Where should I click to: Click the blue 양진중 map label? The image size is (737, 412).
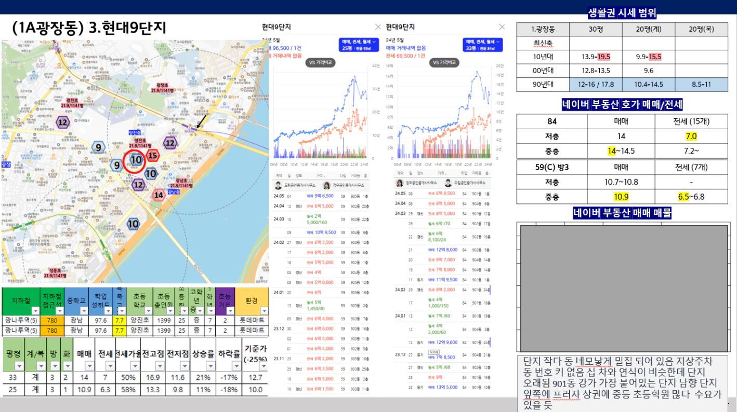click(x=135, y=133)
